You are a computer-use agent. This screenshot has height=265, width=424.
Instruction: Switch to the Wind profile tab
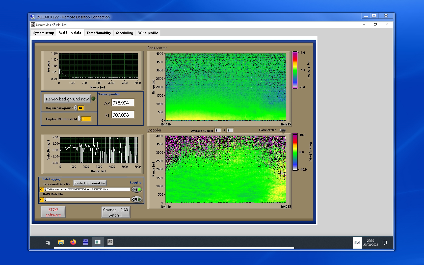point(148,33)
